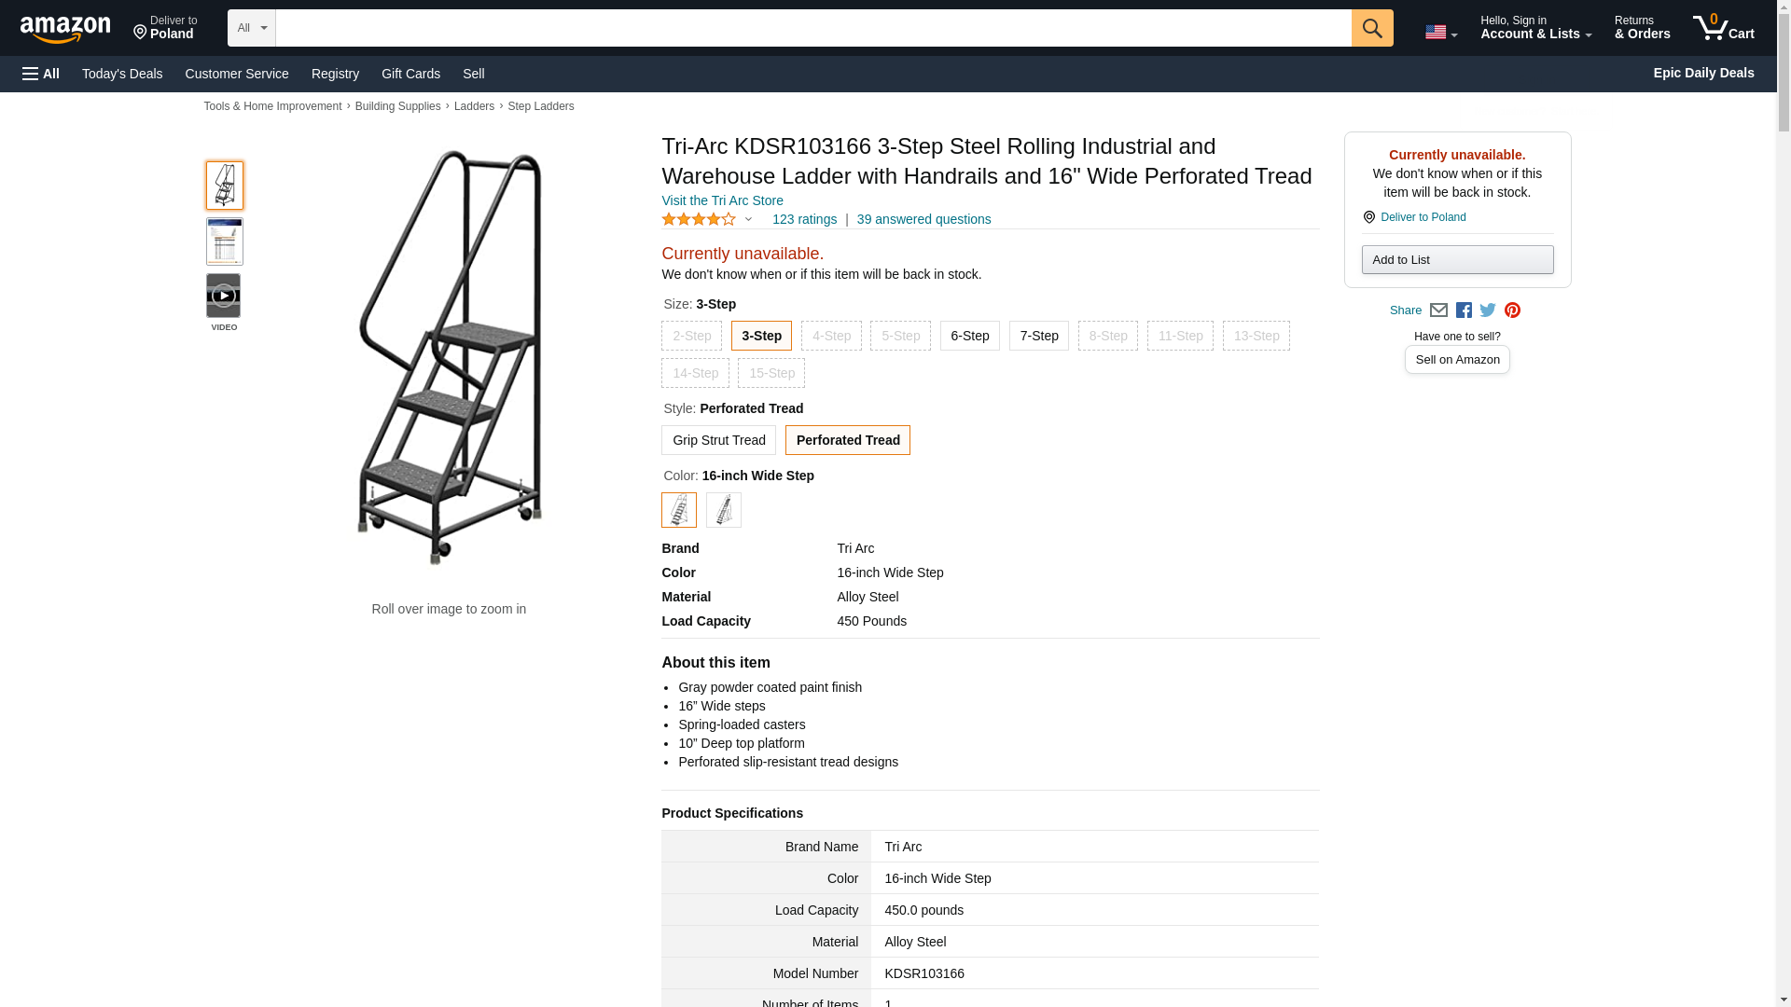Select the second color swatch option
The width and height of the screenshot is (1791, 1007).
click(x=723, y=510)
